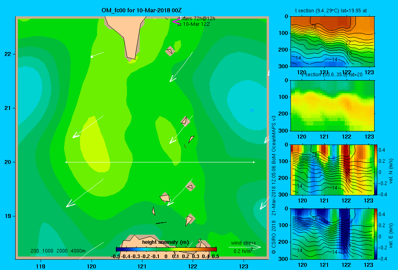Click the t section title with lat=19.95
The height and width of the screenshot is (270, 398).
[331, 11]
